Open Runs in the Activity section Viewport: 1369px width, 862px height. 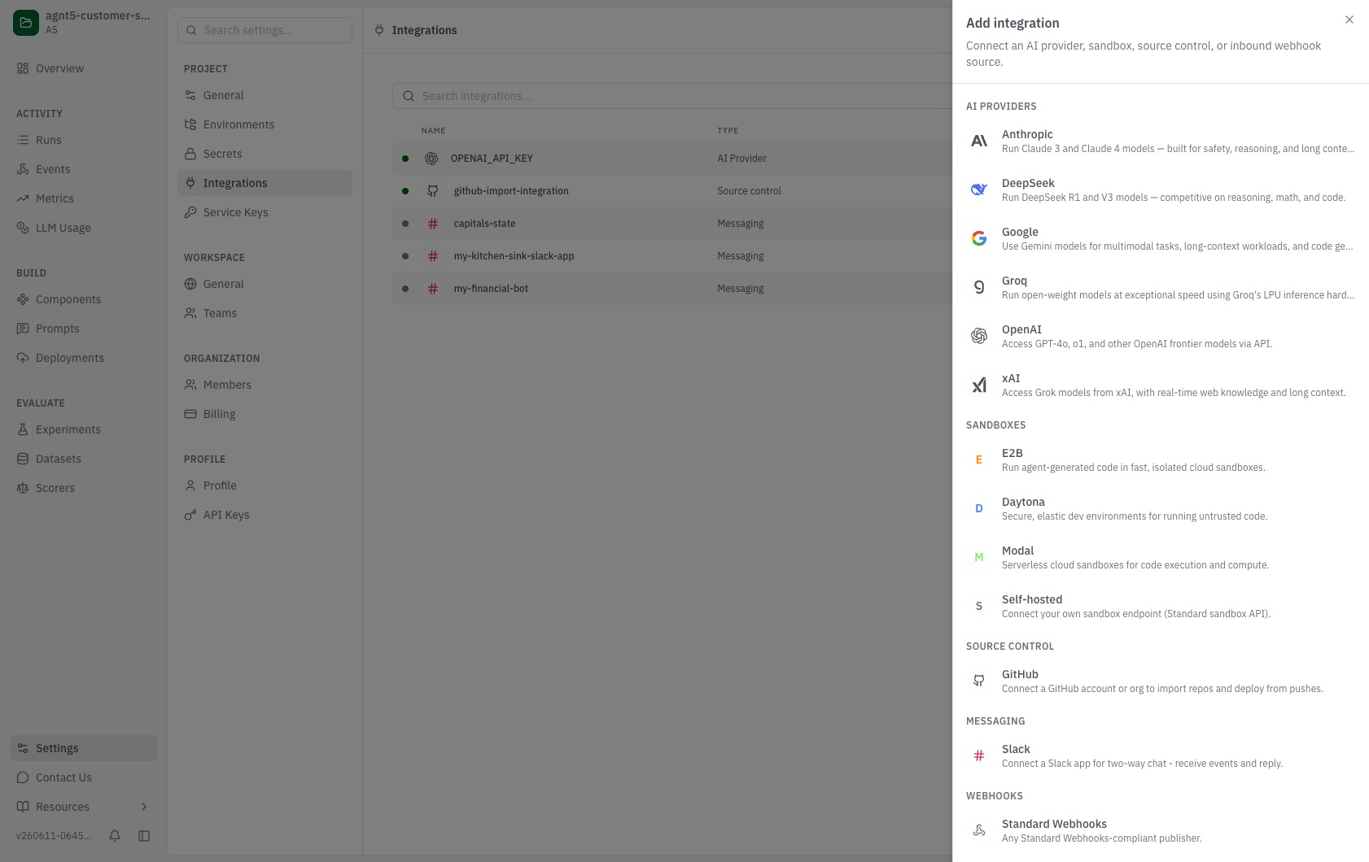click(83, 140)
